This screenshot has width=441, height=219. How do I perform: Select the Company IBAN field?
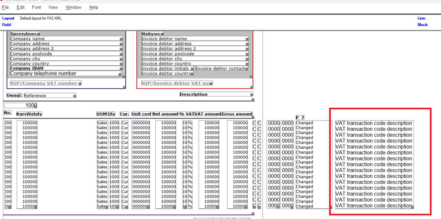pos(65,68)
